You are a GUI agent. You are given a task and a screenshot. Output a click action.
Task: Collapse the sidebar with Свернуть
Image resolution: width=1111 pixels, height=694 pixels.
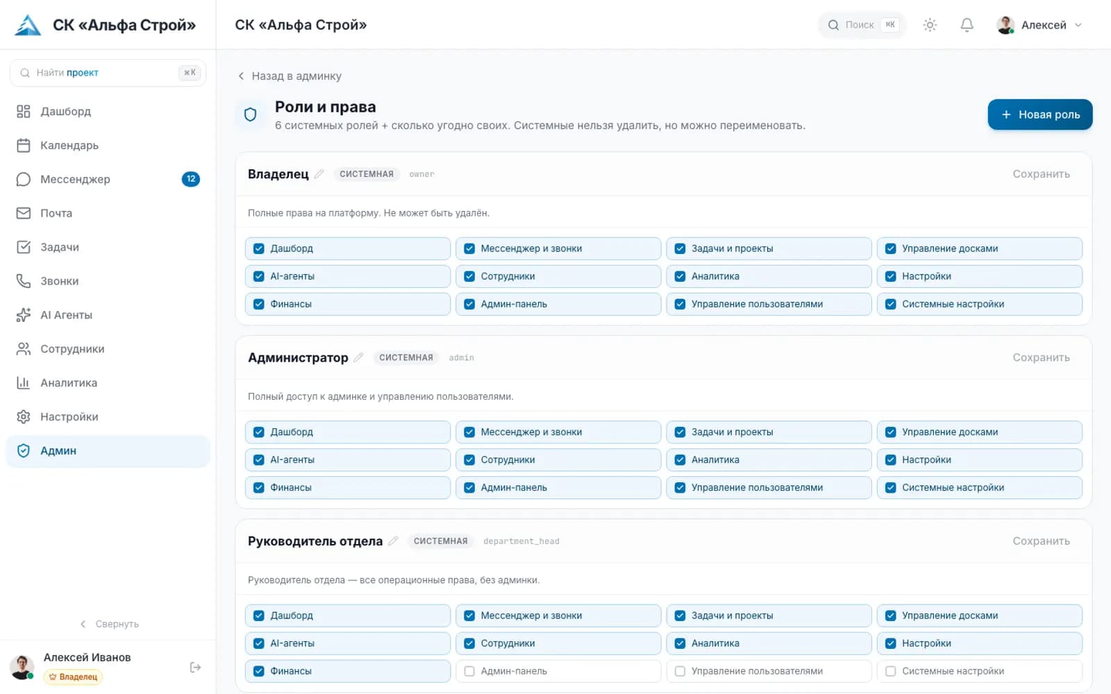pos(110,624)
